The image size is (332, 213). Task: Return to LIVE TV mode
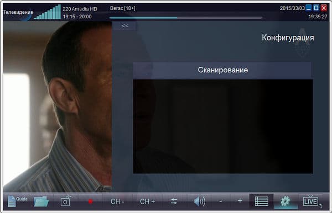coord(311,201)
